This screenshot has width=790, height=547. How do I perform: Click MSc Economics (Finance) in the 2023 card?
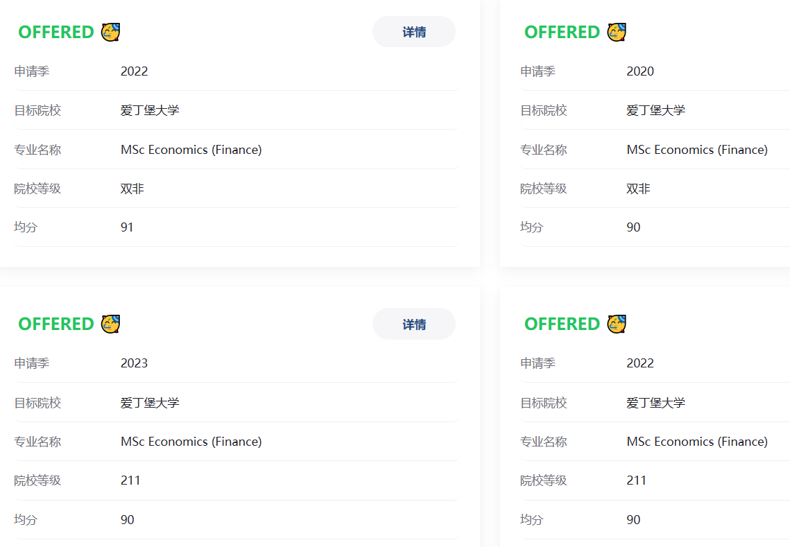pos(191,442)
